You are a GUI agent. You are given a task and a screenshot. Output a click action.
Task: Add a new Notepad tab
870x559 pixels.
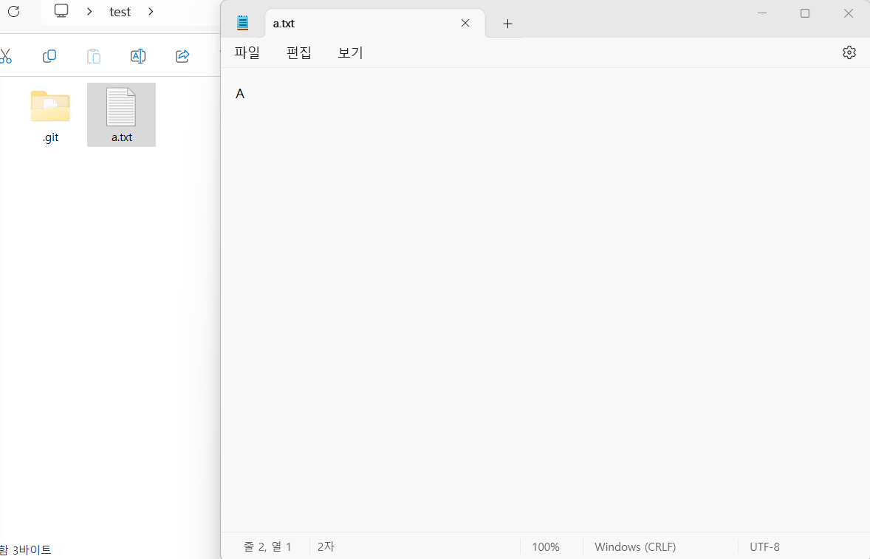pos(507,24)
